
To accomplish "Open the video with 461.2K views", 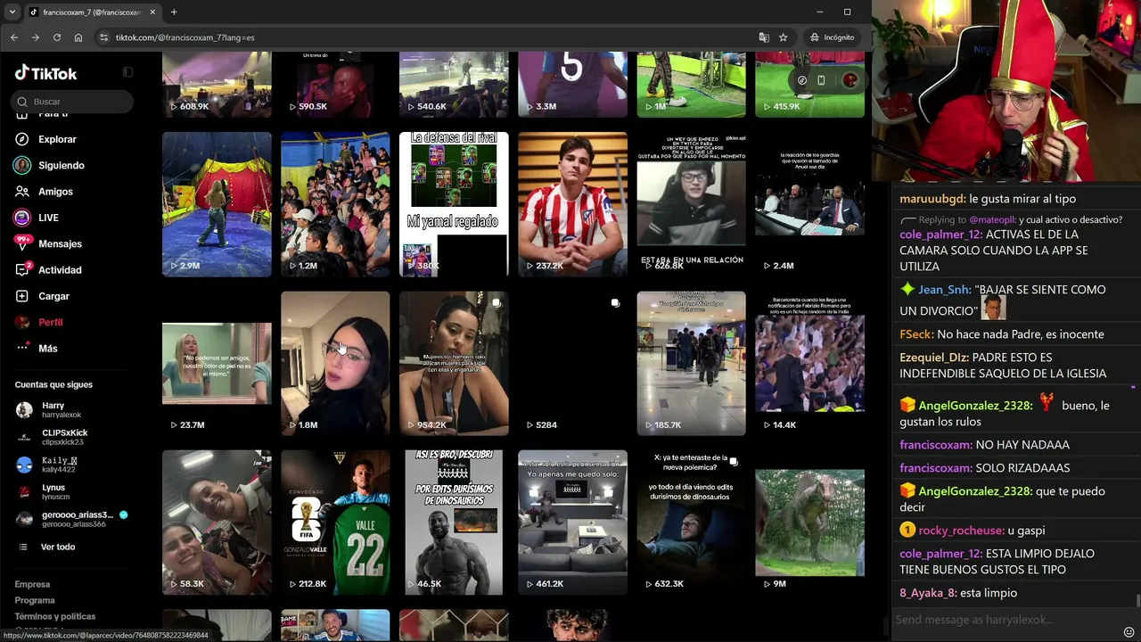I will [x=572, y=523].
